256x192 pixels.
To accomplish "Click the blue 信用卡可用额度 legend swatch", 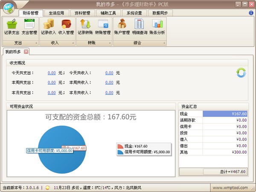I will coord(120,152).
